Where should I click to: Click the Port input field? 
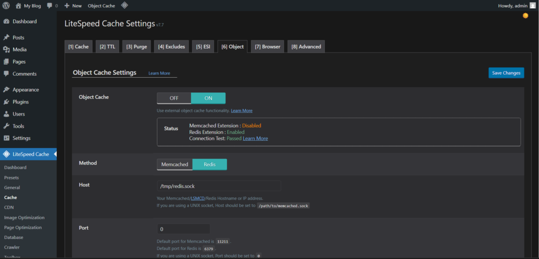coord(183,229)
